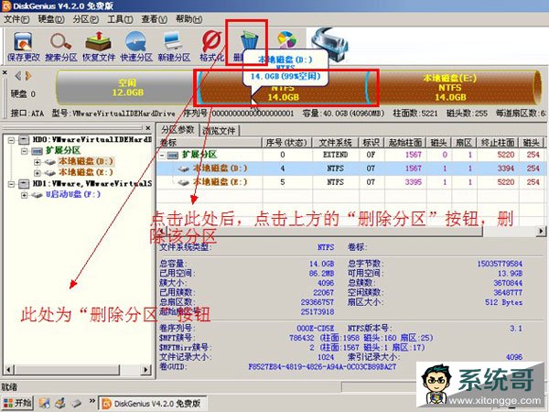Click the 起始柱面 column header
Image resolution: width=549 pixels, height=412 pixels.
coord(405,143)
